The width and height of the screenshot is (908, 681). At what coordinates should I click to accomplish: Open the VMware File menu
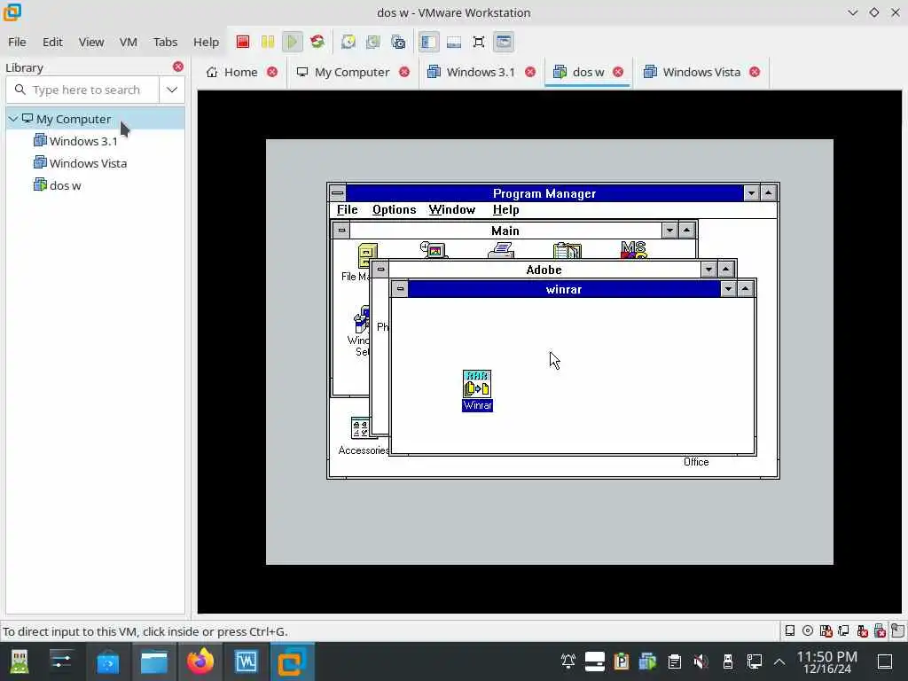(x=17, y=42)
